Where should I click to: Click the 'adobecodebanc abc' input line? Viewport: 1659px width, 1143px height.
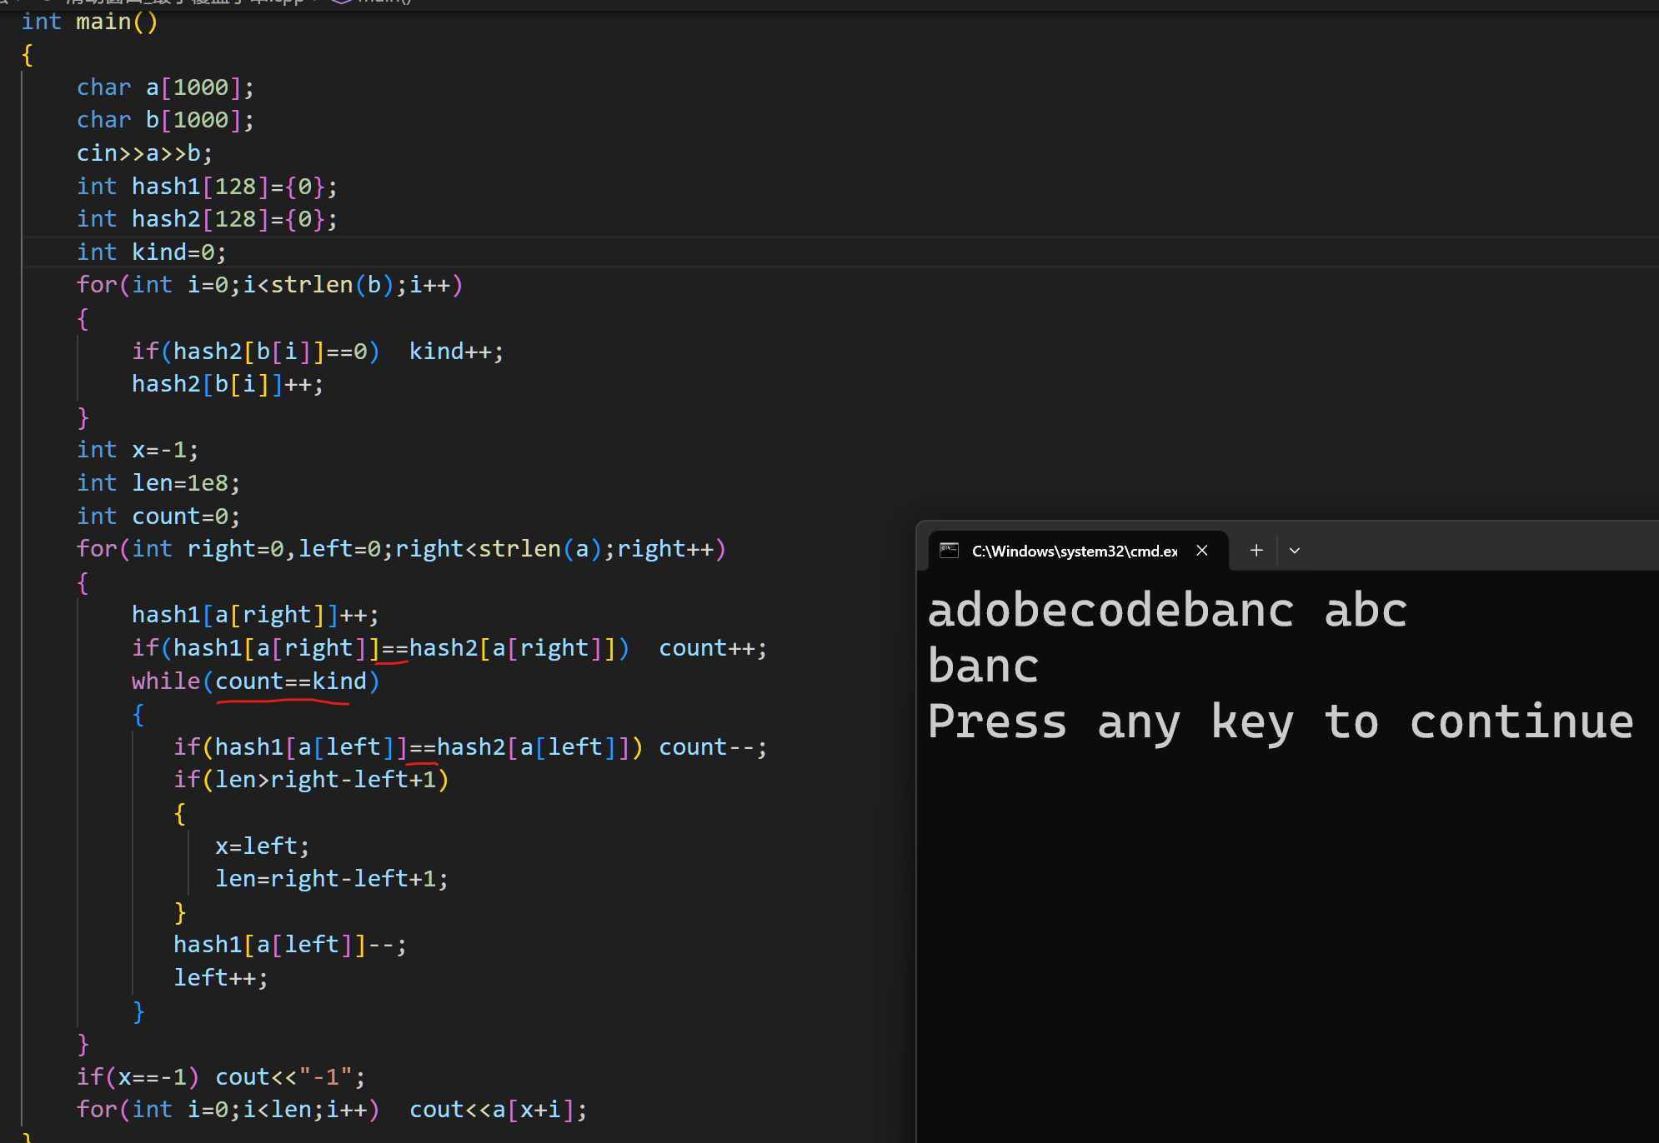click(x=1167, y=611)
